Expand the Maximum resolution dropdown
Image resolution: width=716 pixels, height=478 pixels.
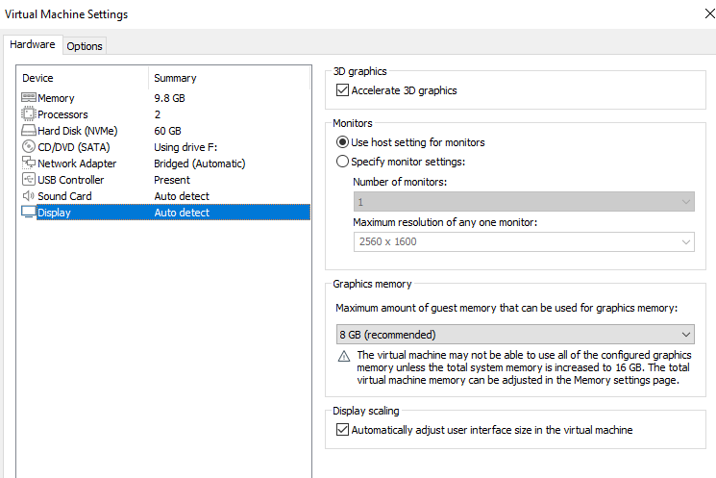click(523, 241)
